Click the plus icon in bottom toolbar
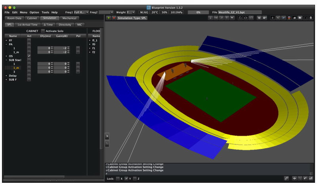 coord(294,179)
